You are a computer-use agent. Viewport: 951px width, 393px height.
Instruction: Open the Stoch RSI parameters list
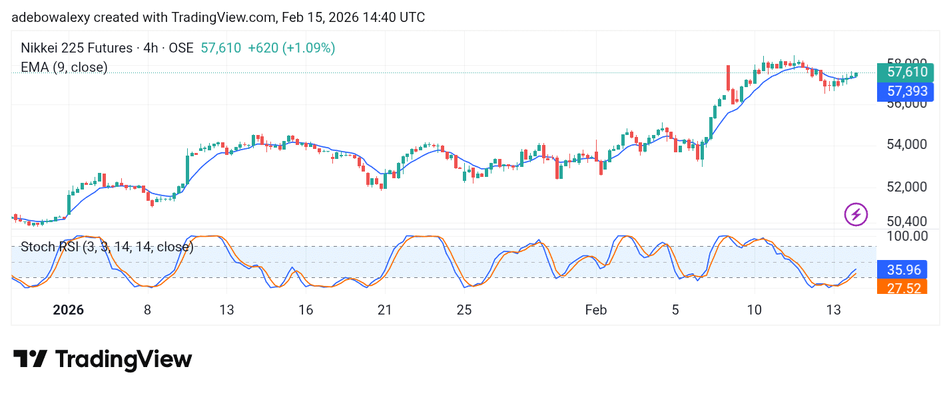click(137, 247)
